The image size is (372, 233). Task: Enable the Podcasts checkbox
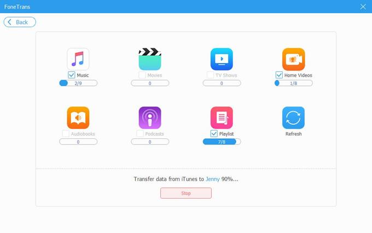pyautogui.click(x=140, y=133)
